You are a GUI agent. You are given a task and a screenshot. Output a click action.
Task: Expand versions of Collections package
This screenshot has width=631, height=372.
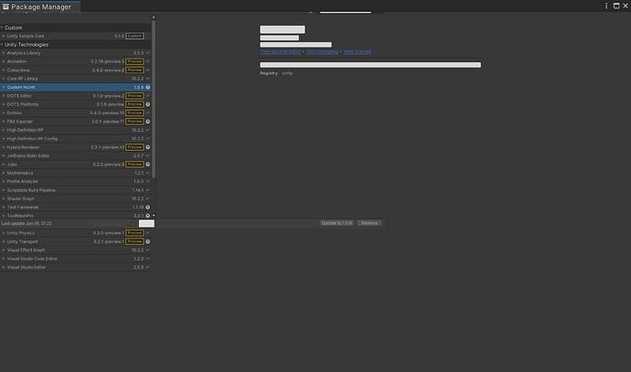tap(4, 70)
